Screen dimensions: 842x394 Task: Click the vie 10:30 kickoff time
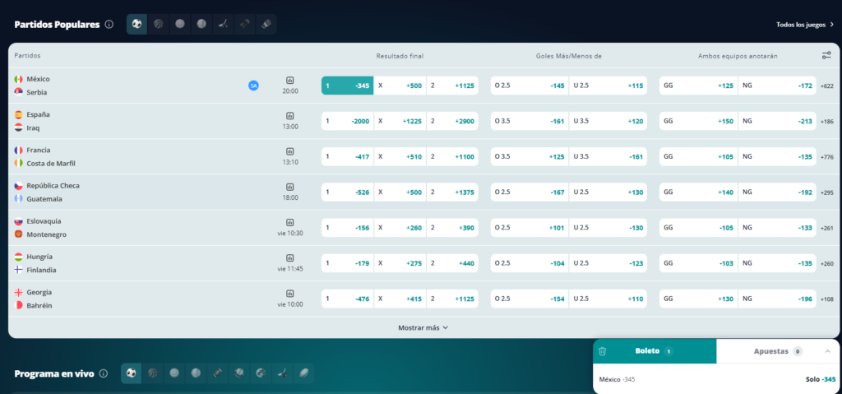click(290, 233)
